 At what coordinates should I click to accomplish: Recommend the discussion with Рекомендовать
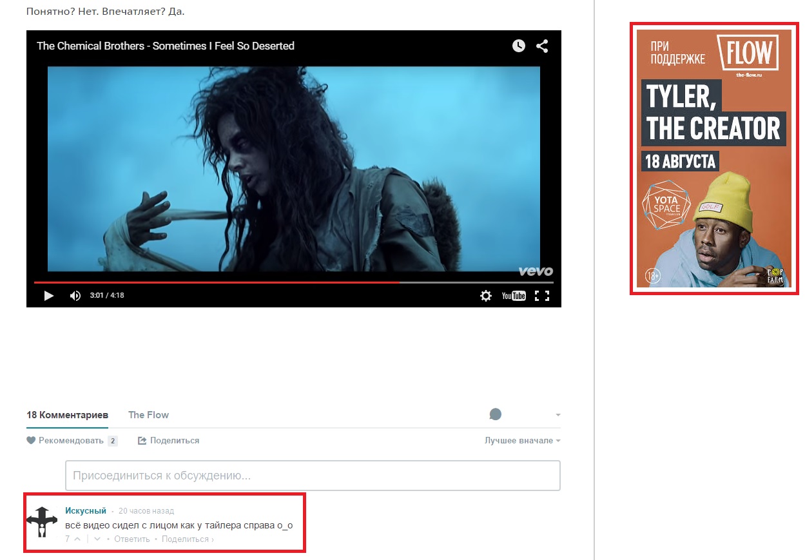point(65,441)
